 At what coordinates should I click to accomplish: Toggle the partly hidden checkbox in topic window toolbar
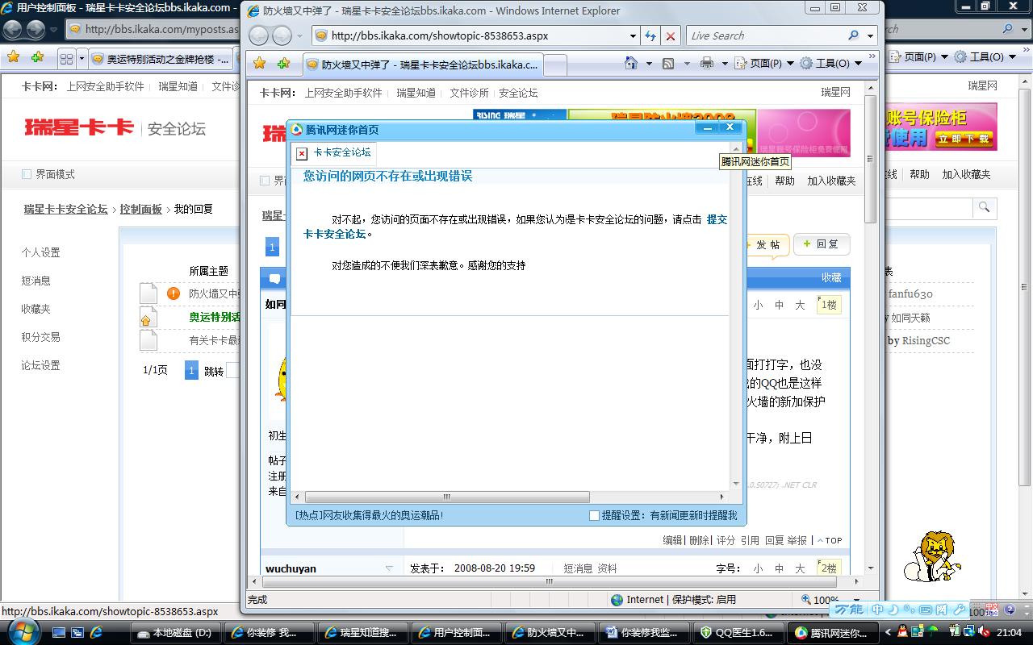pos(265,181)
